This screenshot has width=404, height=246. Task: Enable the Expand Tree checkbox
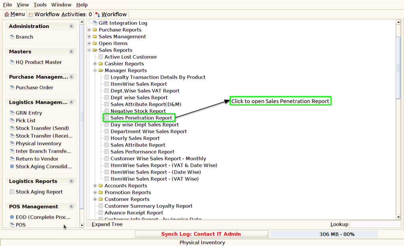click(x=89, y=224)
